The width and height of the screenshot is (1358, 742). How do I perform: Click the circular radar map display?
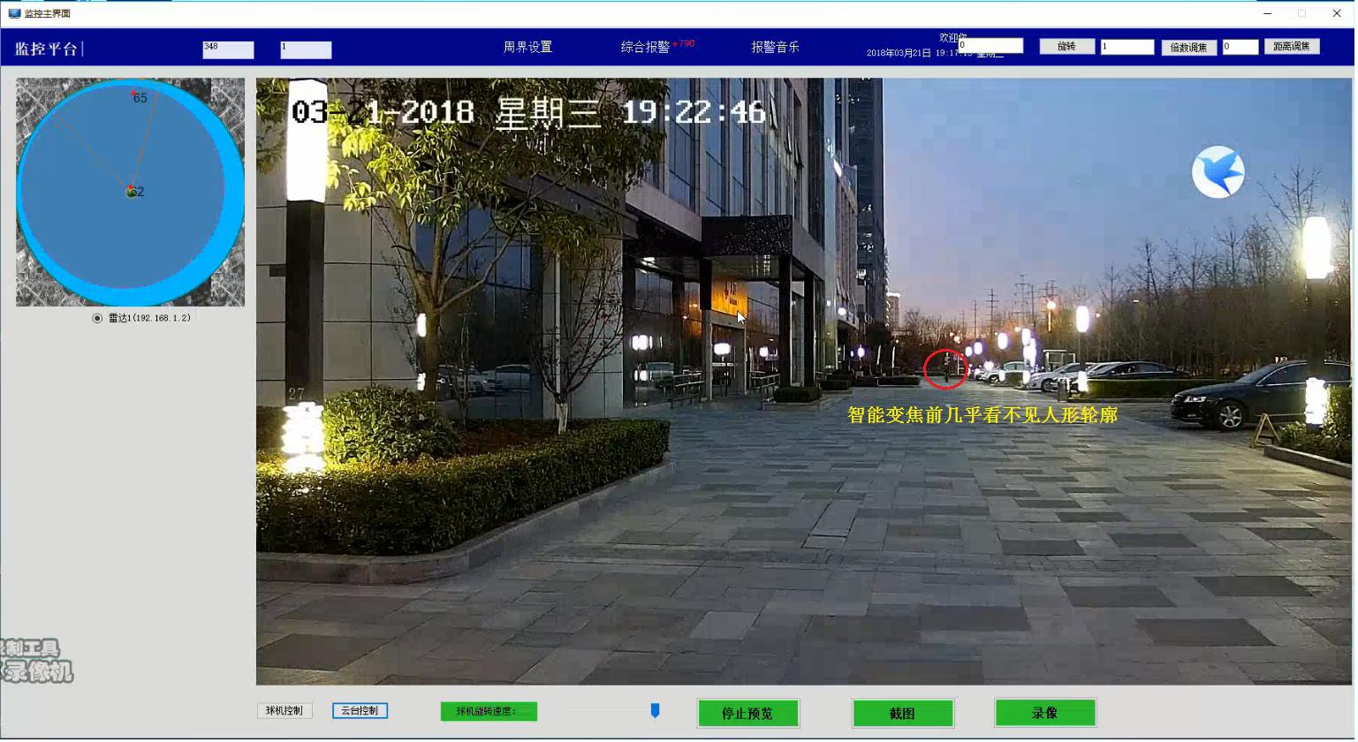(x=130, y=192)
